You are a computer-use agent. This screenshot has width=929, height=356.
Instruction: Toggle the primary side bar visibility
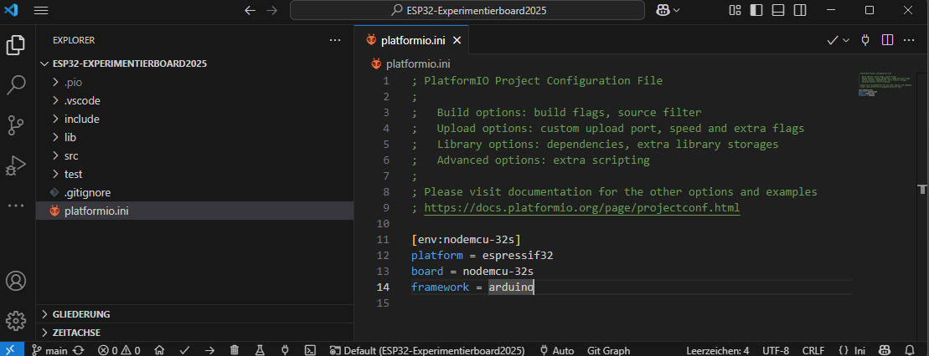click(756, 10)
